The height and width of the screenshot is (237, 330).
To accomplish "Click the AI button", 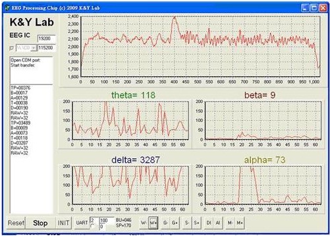I will (x=218, y=223).
